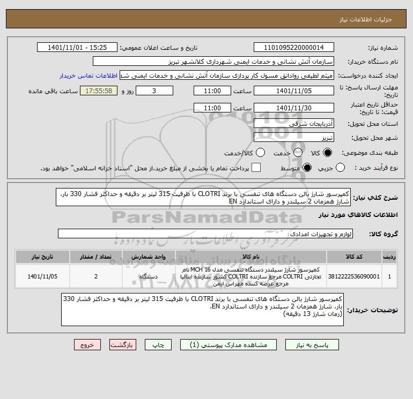Click unit cell دستگاه
The height and width of the screenshot is (399, 413).
pyautogui.click(x=149, y=276)
